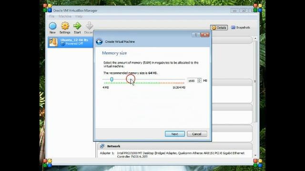This screenshot has height=171, width=305.
Task: Click the '16384 MB' maximum label
Action: [x=179, y=87]
